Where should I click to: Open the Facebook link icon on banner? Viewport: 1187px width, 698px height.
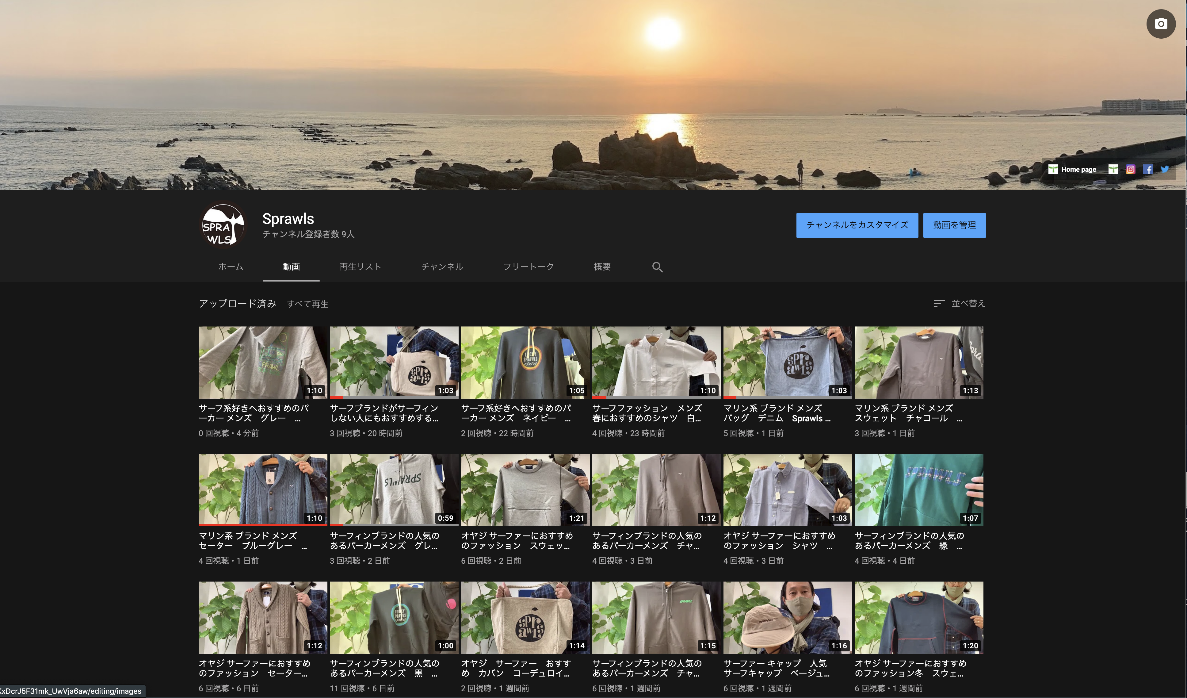coord(1147,170)
